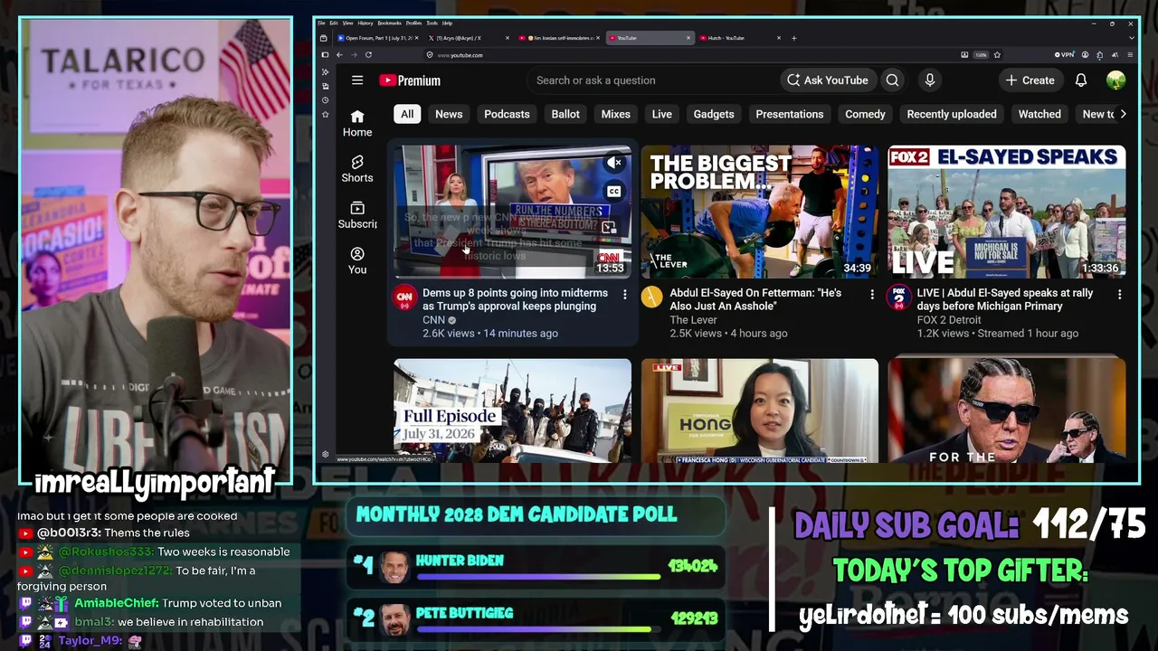1158x651 pixels.
Task: Click the FOX 2 Detroit channel avatar
Action: click(898, 297)
